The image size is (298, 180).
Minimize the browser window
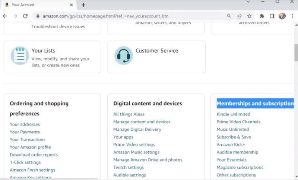coord(263,2)
